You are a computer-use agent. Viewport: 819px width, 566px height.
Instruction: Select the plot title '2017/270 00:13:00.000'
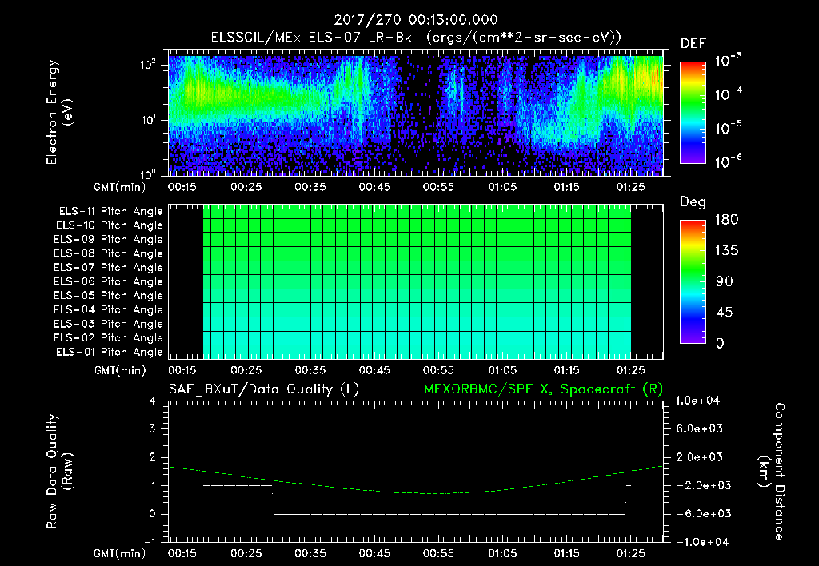[415, 20]
